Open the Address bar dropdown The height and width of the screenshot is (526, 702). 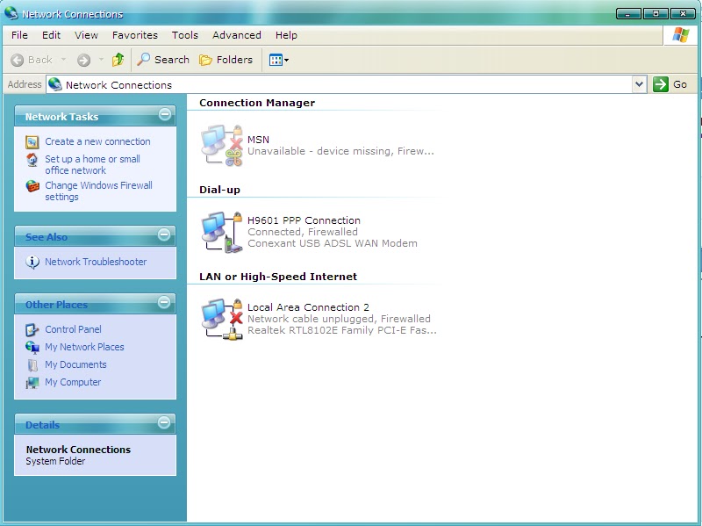point(640,84)
